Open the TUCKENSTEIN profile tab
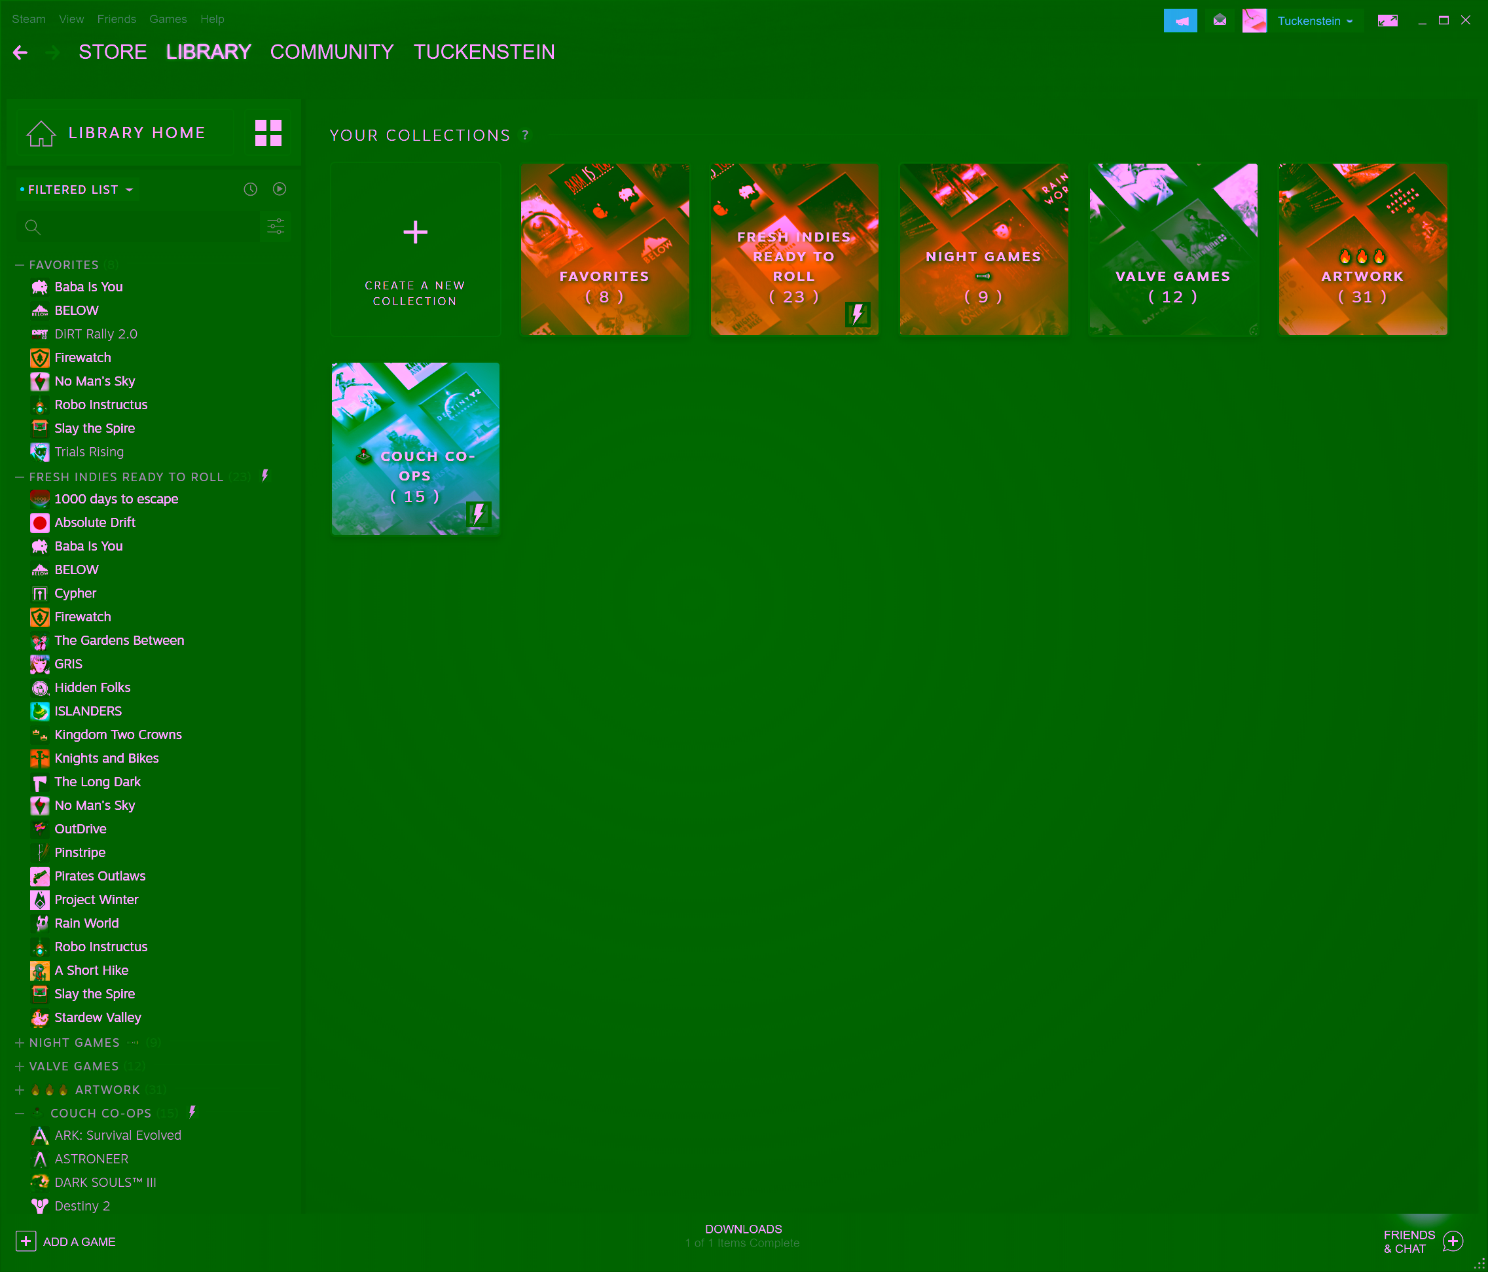The image size is (1488, 1272). (x=484, y=52)
